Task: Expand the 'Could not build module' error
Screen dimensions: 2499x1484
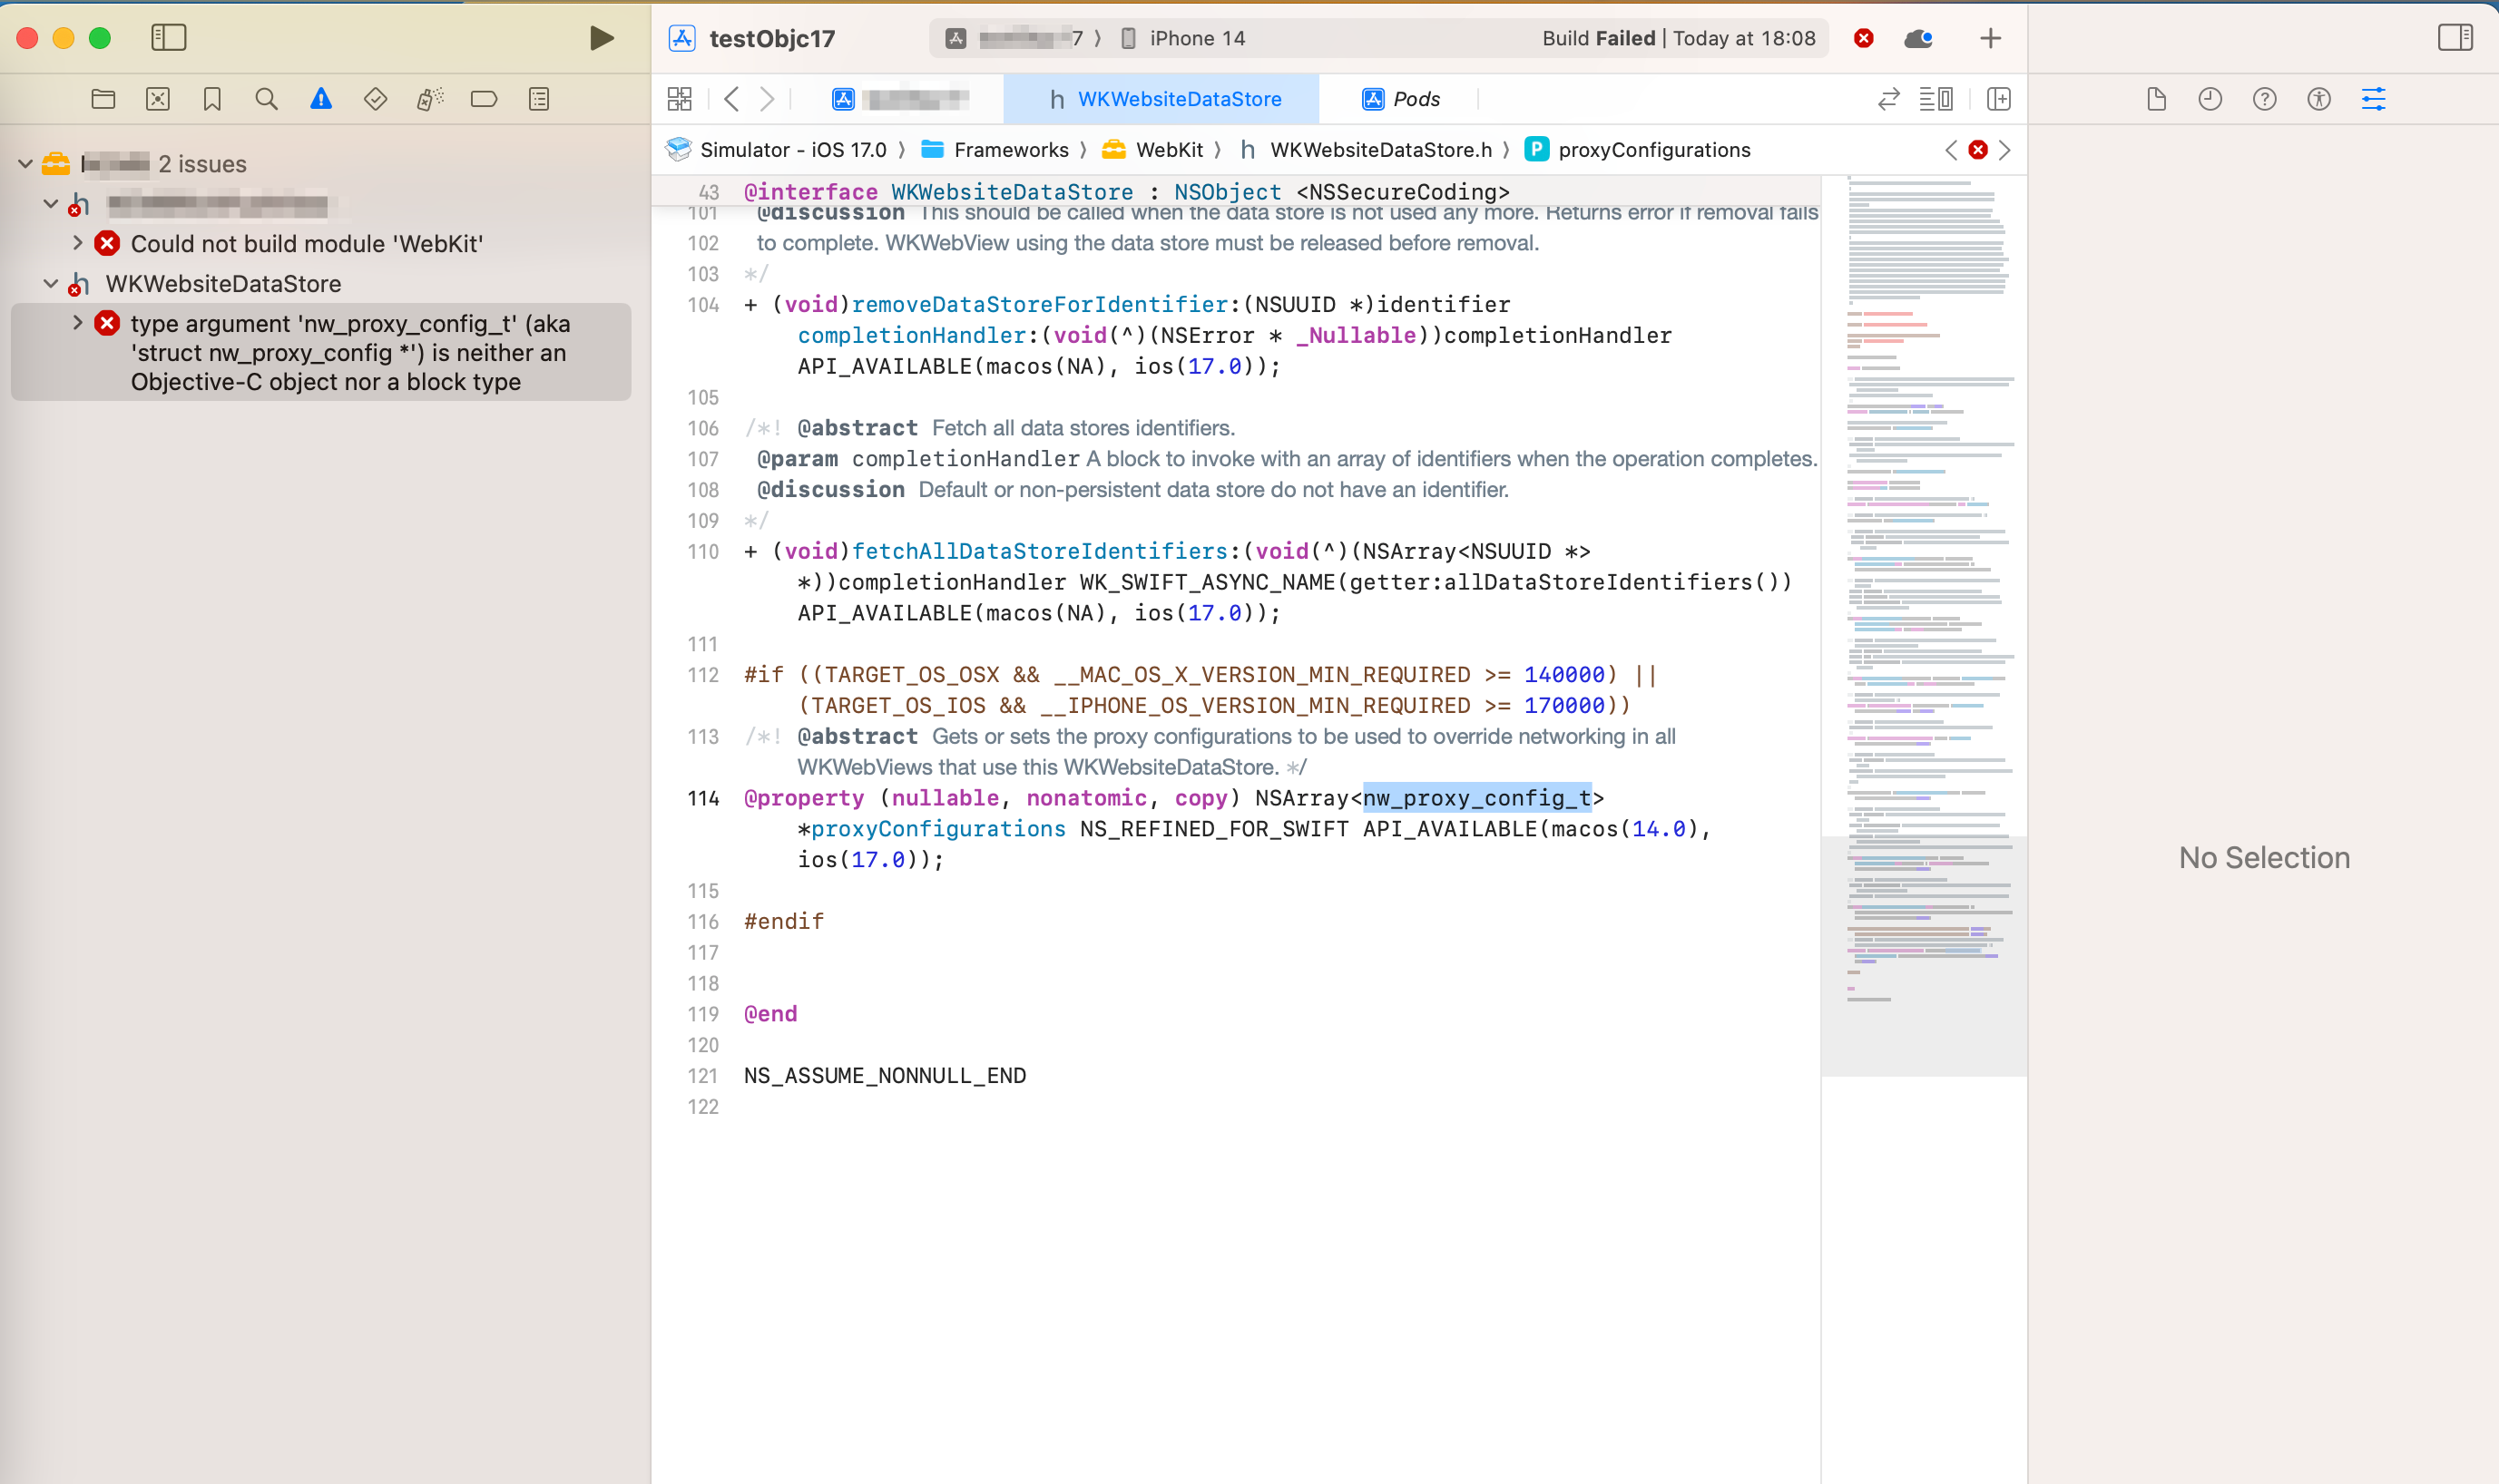Action: coord(77,243)
